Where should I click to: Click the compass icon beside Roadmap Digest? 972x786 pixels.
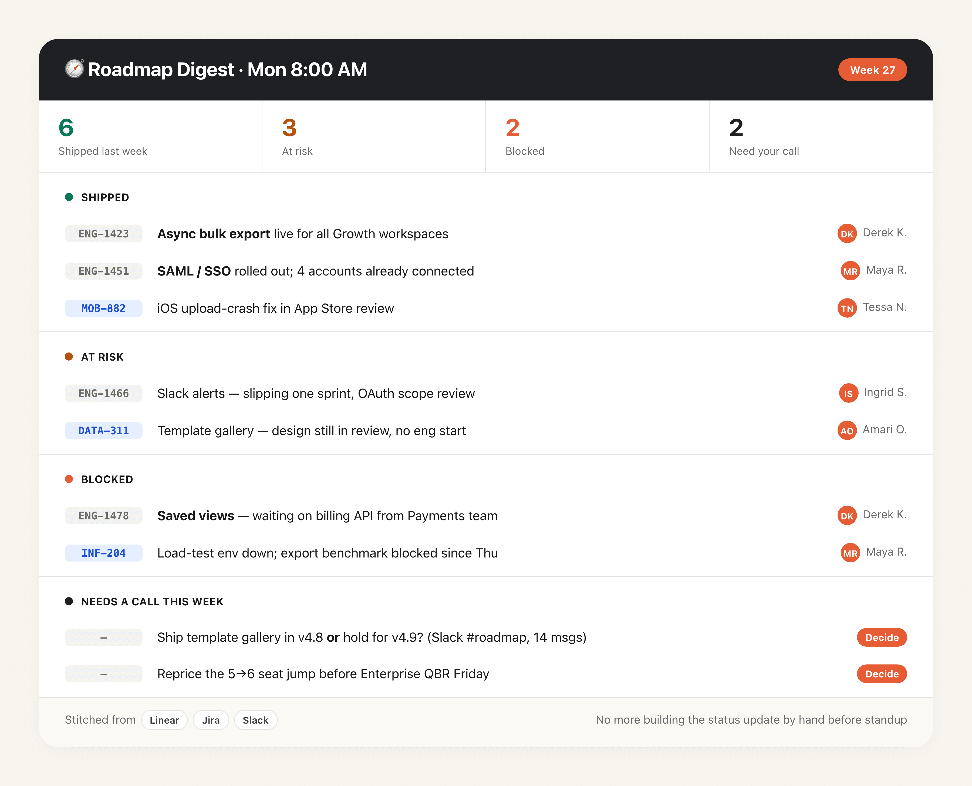[x=74, y=69]
